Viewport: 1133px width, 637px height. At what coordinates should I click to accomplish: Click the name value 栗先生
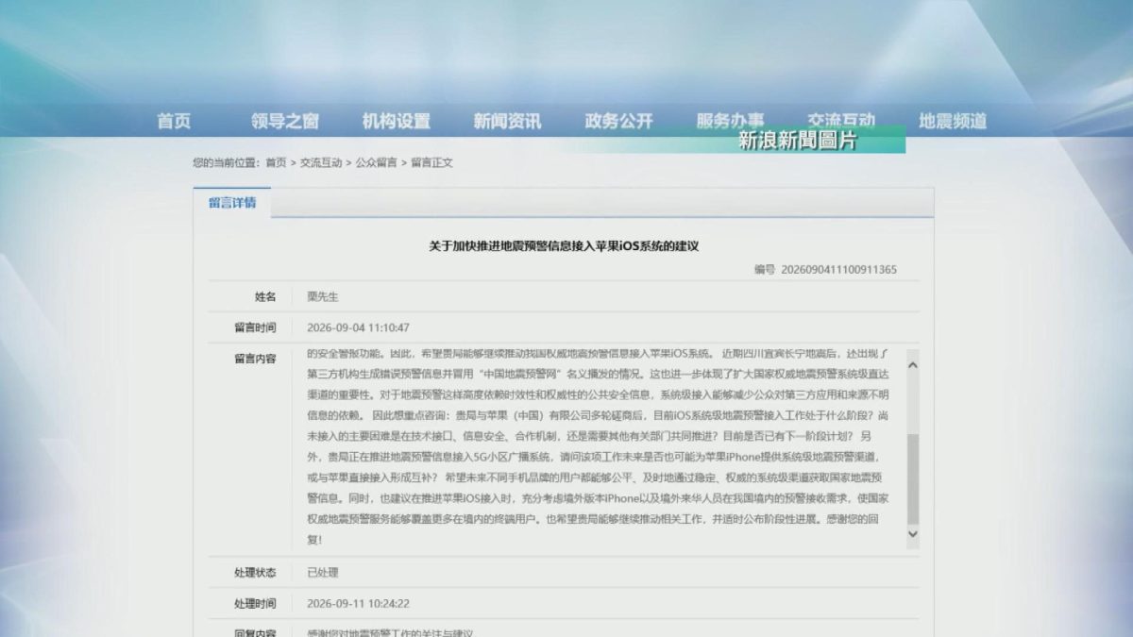tap(323, 297)
